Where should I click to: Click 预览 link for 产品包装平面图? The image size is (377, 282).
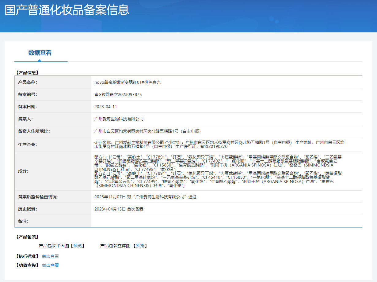click(x=78, y=246)
